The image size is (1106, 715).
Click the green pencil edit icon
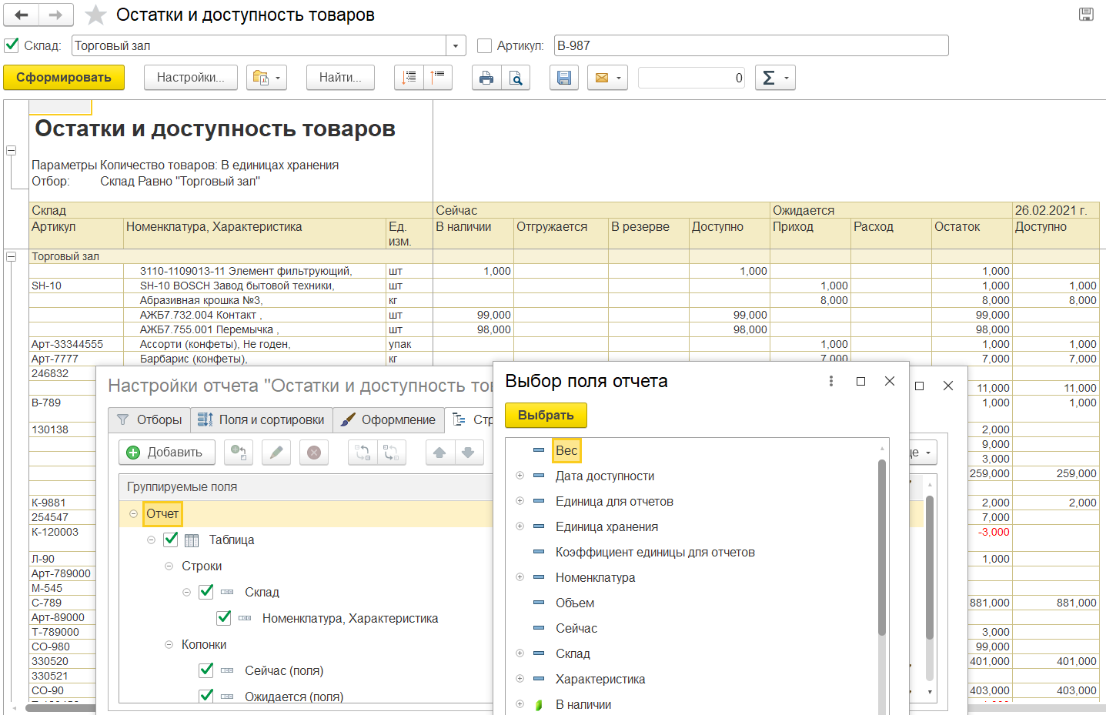tap(276, 453)
